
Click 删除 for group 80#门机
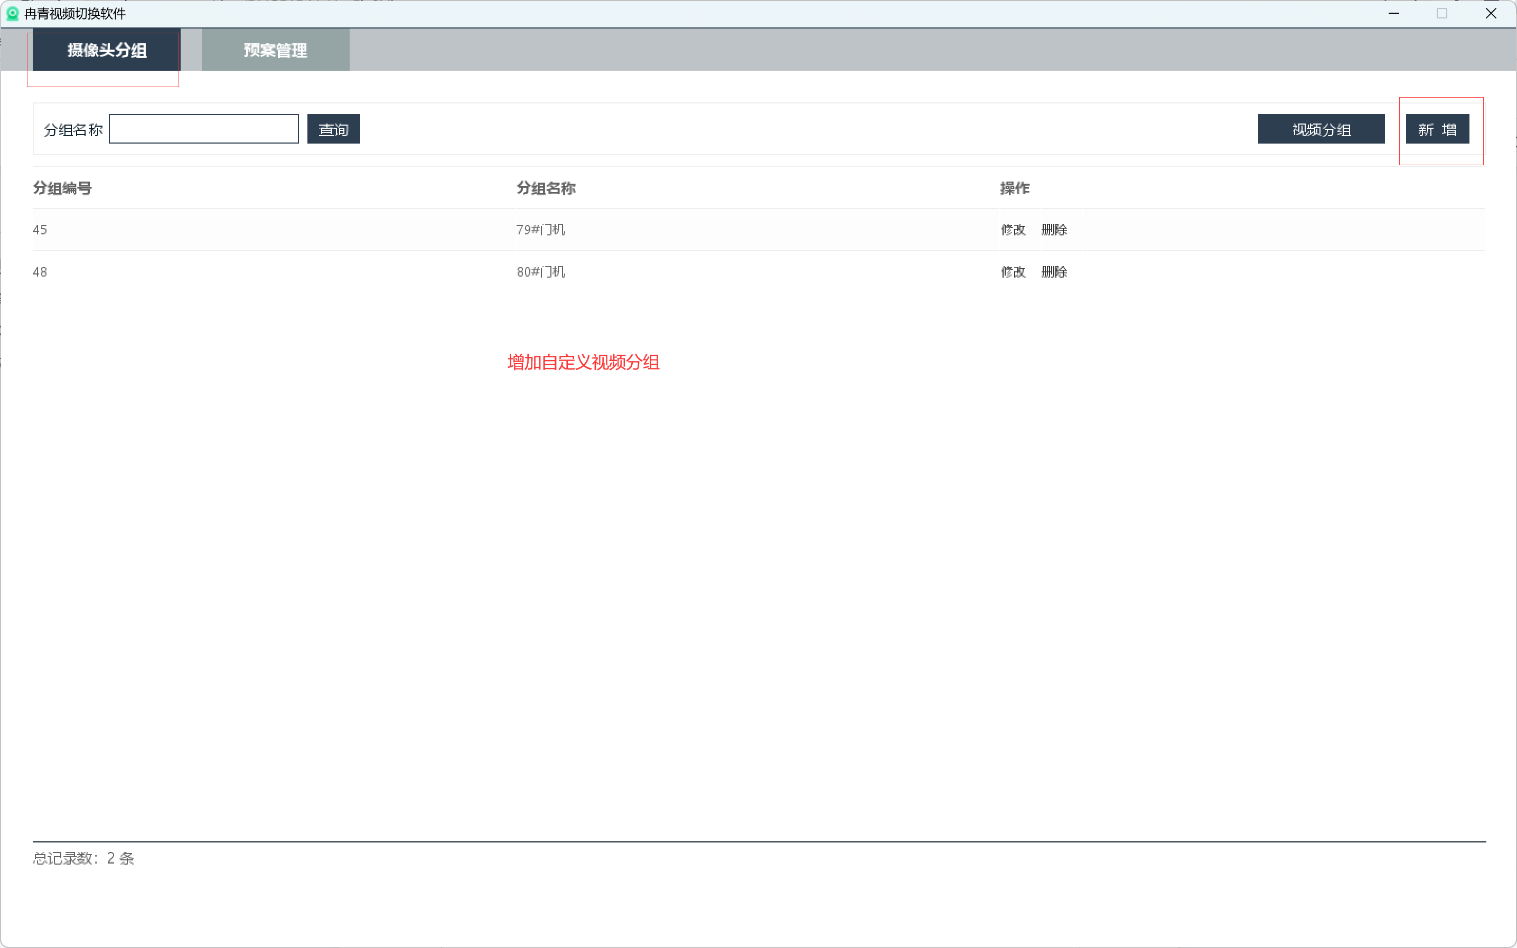pos(1054,272)
